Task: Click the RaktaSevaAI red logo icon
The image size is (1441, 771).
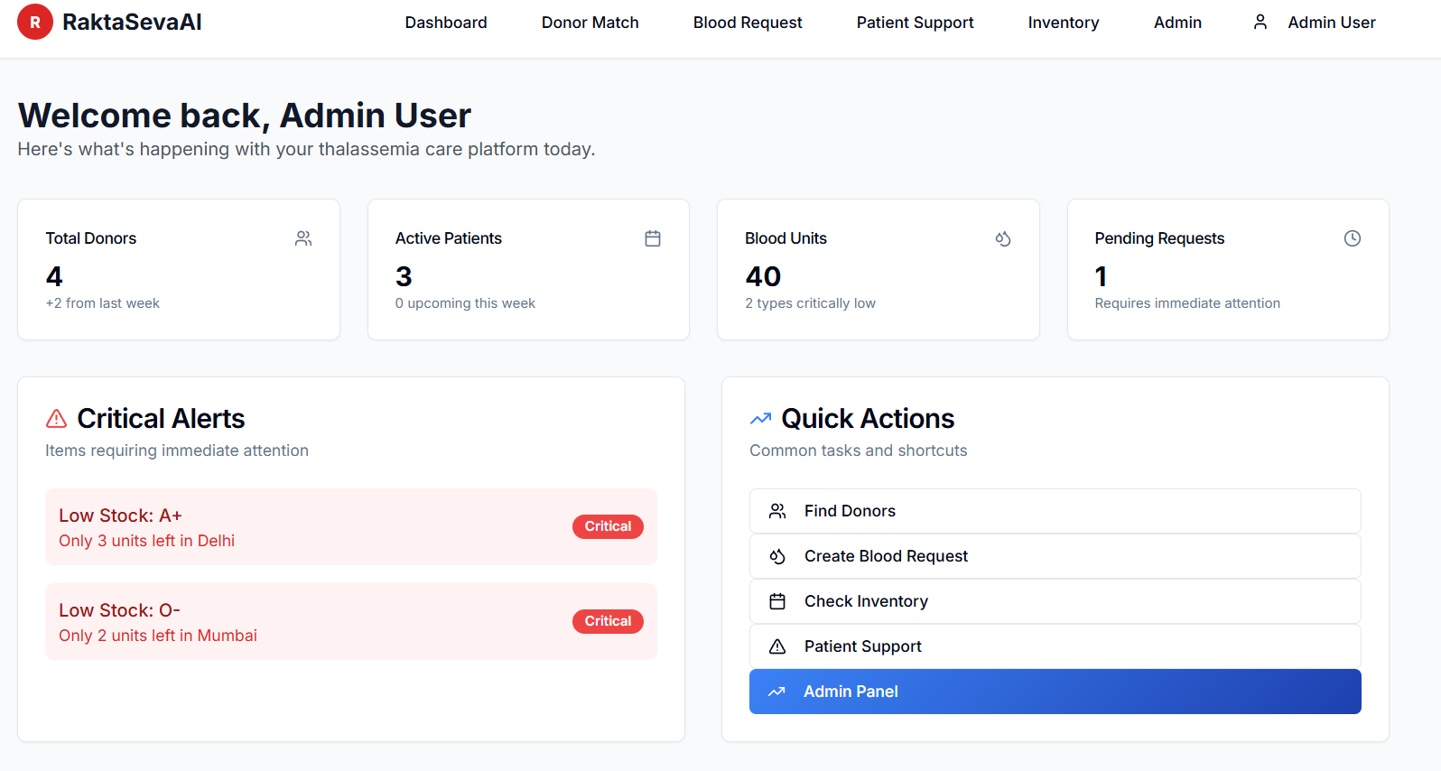Action: tap(35, 23)
